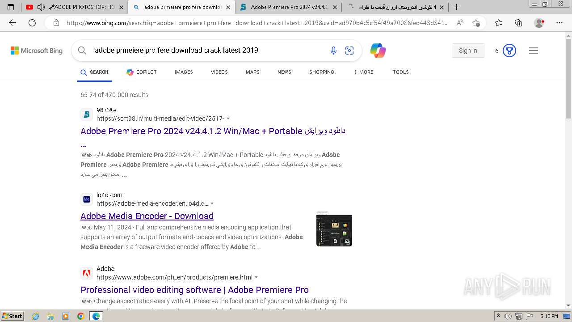Open Microsoft Rewards medal icon
The height and width of the screenshot is (322, 572).
tap(509, 51)
